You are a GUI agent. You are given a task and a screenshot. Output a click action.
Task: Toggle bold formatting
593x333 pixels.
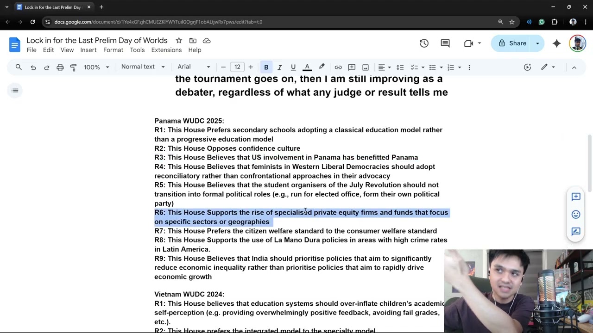click(x=266, y=67)
